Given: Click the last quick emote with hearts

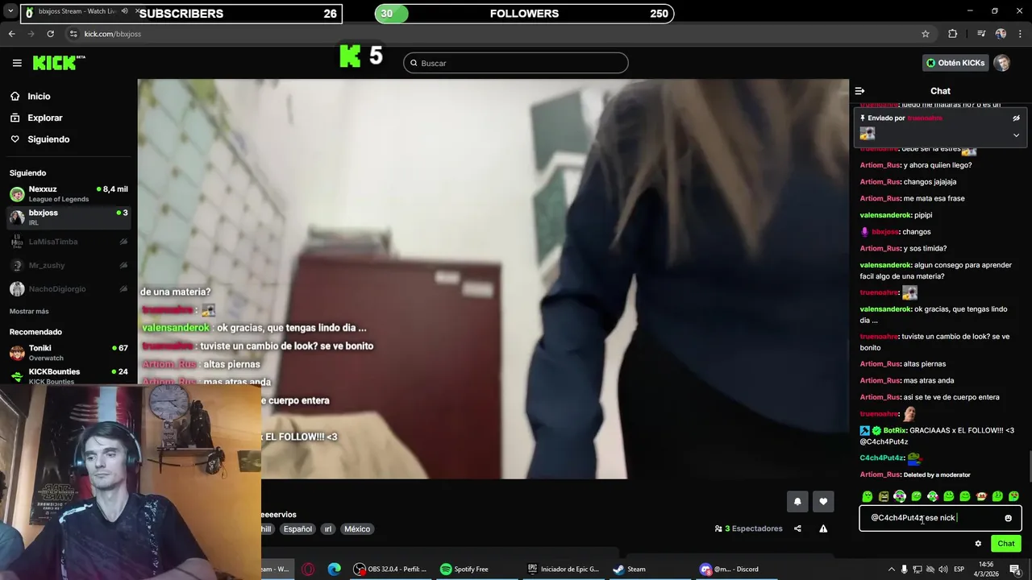Looking at the screenshot, I should [1013, 496].
